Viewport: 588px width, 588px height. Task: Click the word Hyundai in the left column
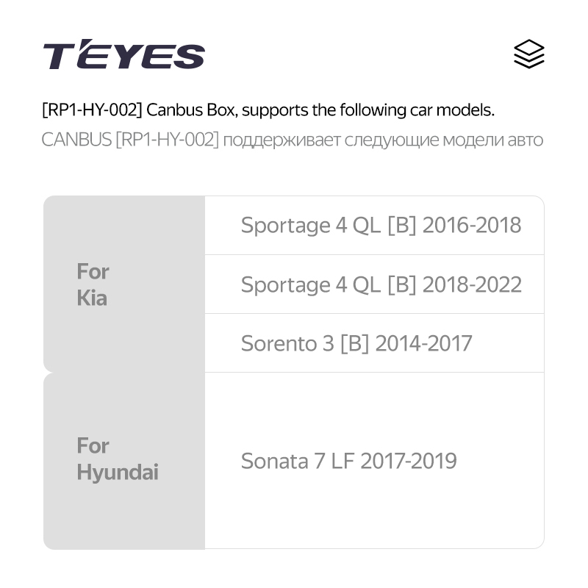point(118,473)
